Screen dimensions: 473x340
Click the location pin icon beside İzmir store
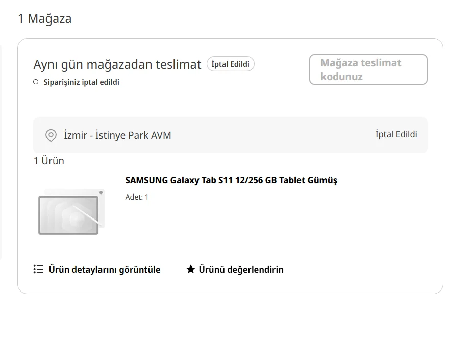pyautogui.click(x=51, y=135)
